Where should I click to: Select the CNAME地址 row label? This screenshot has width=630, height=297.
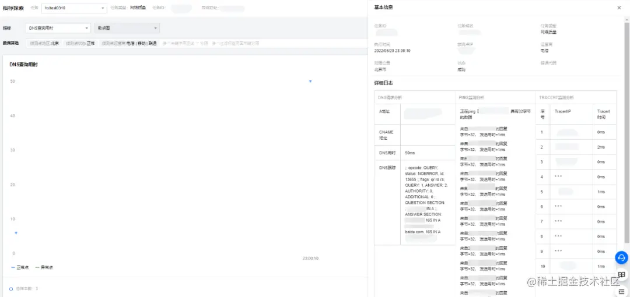tap(387, 135)
